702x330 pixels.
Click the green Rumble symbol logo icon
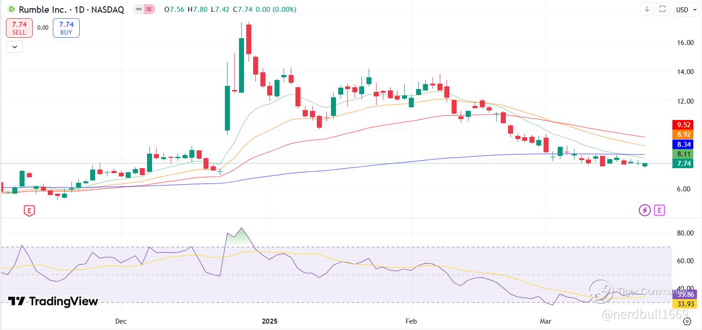[11, 9]
